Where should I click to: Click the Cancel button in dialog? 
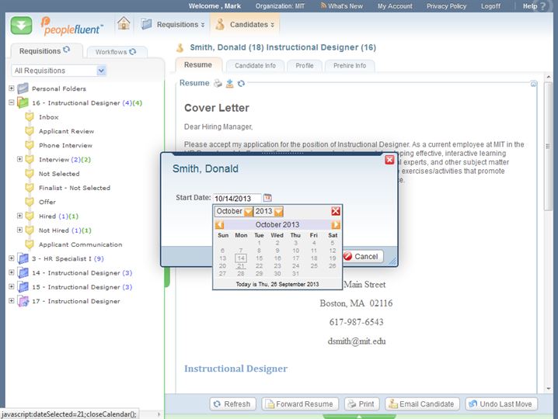[361, 256]
